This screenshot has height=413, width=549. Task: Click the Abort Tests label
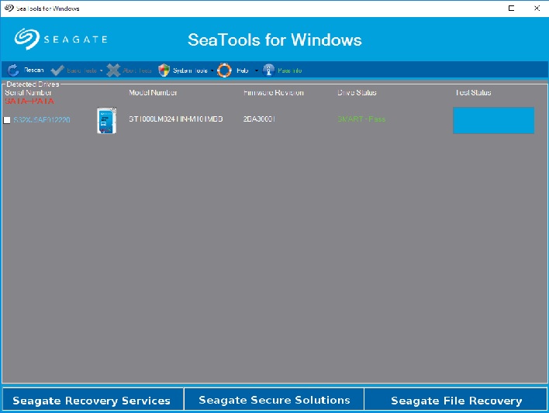click(x=137, y=71)
